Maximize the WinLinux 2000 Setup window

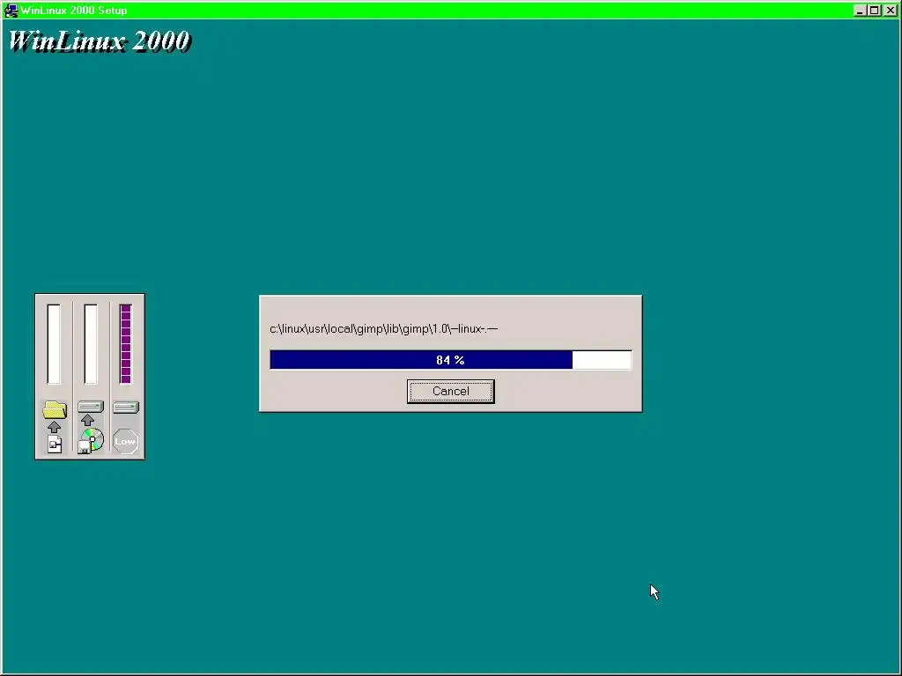[x=875, y=11]
